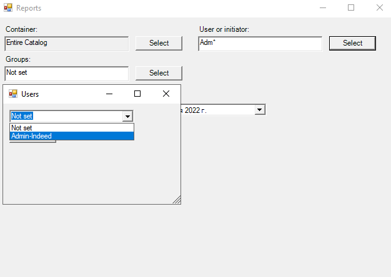Minimize the Users dialog

(x=109, y=94)
